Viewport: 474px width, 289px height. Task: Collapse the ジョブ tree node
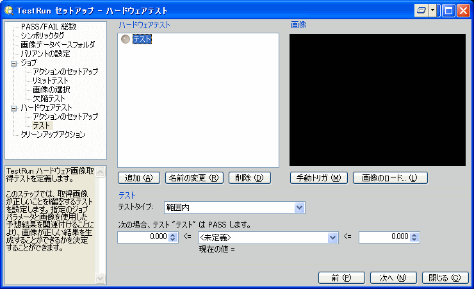(14, 63)
